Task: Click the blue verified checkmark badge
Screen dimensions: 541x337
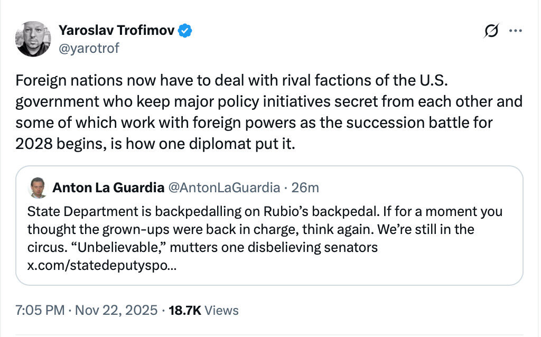Action: pos(184,31)
